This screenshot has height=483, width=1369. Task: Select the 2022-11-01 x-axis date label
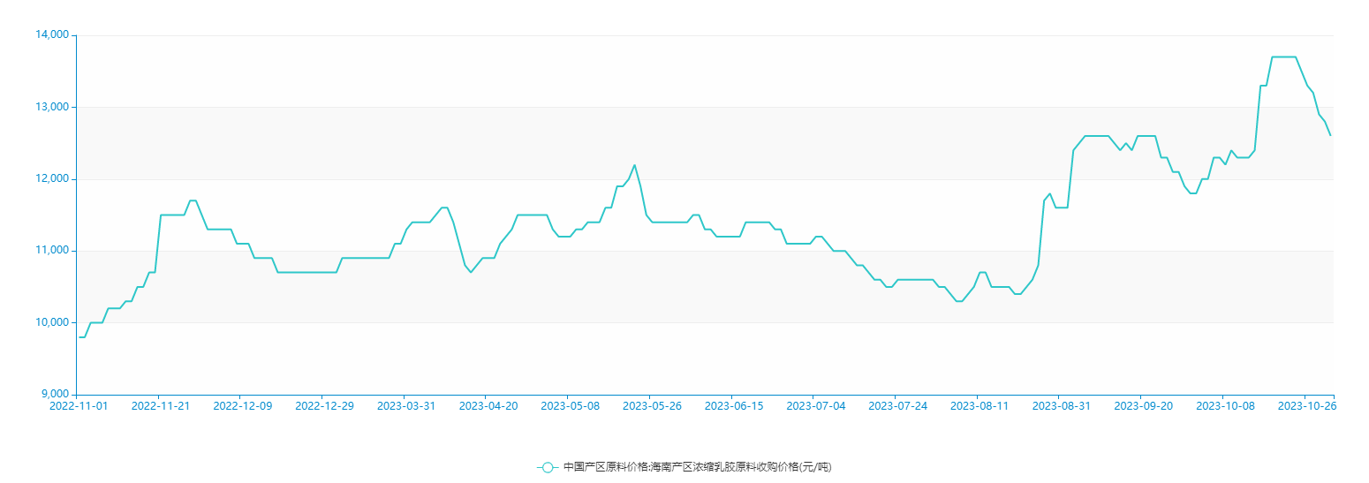click(x=78, y=406)
